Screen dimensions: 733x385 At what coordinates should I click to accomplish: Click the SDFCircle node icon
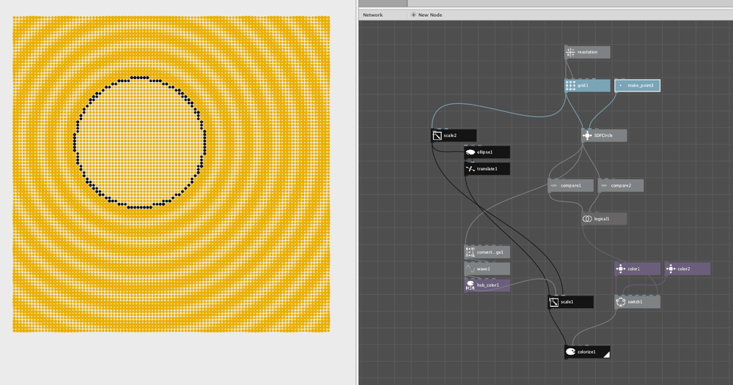coord(587,135)
